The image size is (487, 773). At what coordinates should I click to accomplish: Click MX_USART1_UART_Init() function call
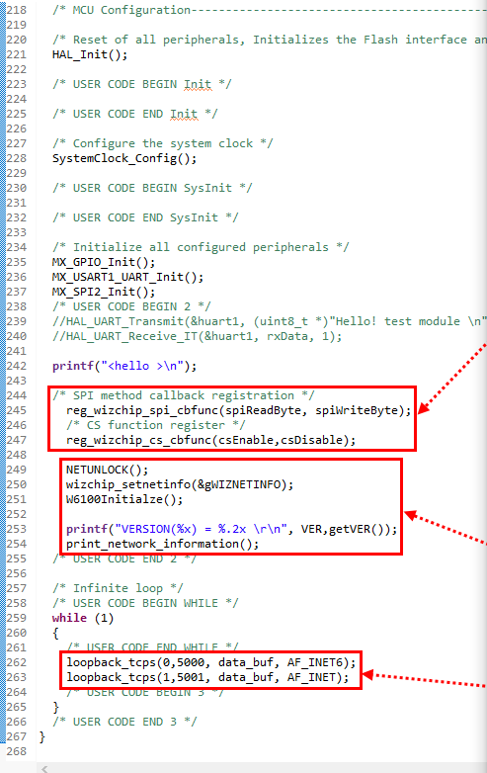coord(128,277)
